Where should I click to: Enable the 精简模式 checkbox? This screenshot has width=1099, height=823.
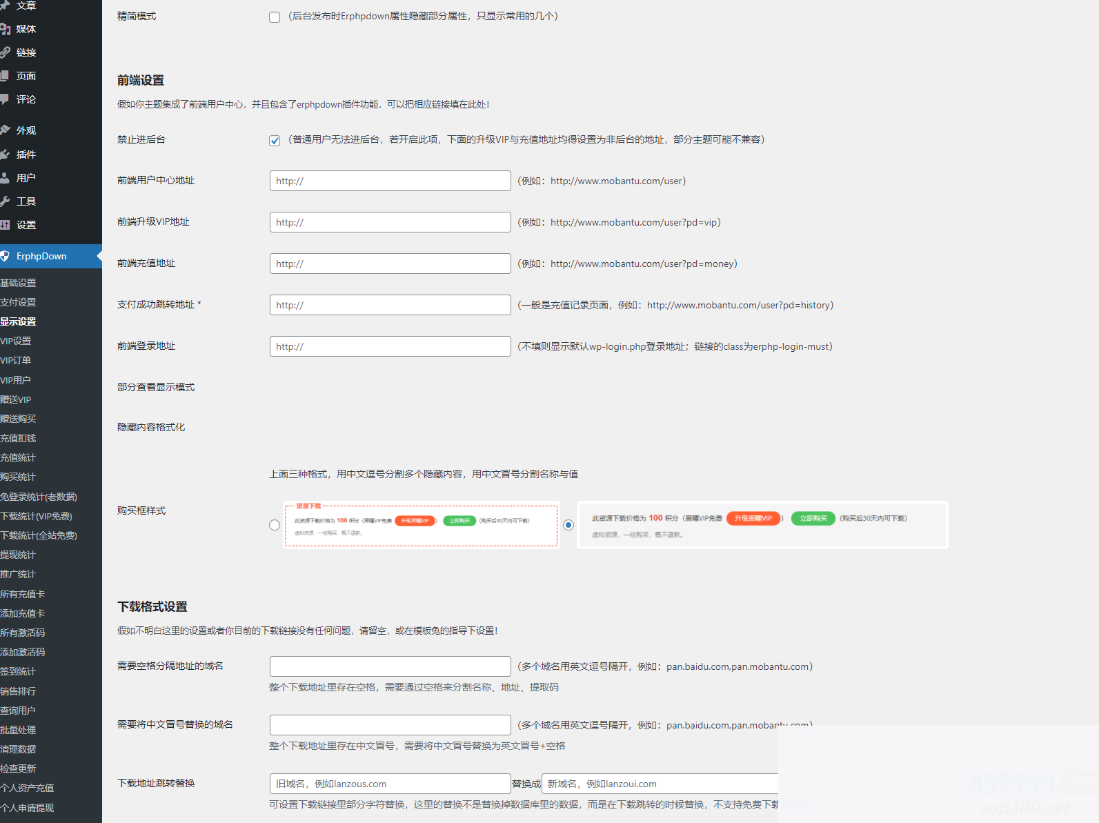click(x=275, y=17)
